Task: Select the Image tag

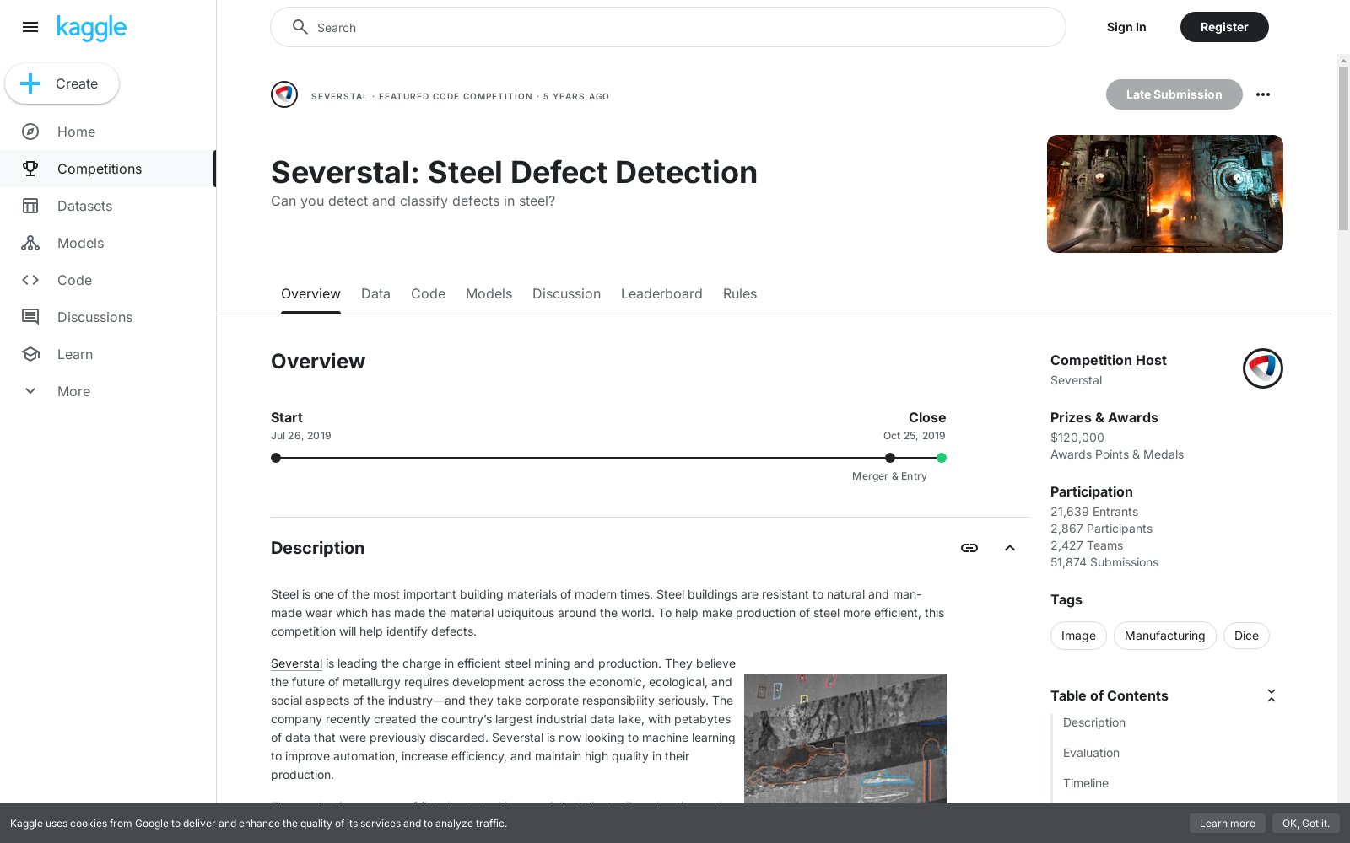Action: pos(1078,636)
